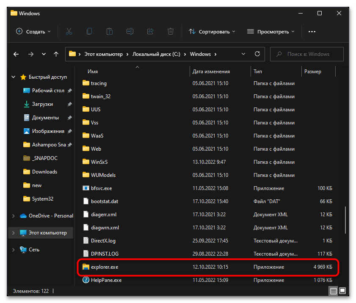The image size is (356, 303).
Task: Open the Просмотреть view dropdown
Action: (271, 32)
